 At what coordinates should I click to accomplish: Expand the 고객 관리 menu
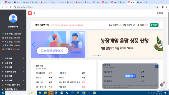click(13, 67)
